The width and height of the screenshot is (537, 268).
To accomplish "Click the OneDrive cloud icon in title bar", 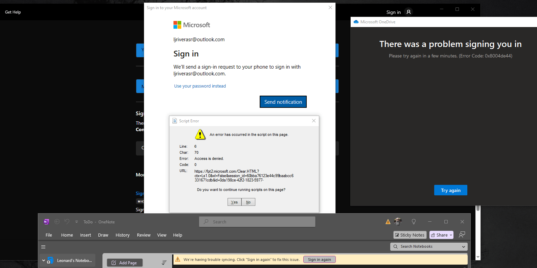I will tap(356, 22).
